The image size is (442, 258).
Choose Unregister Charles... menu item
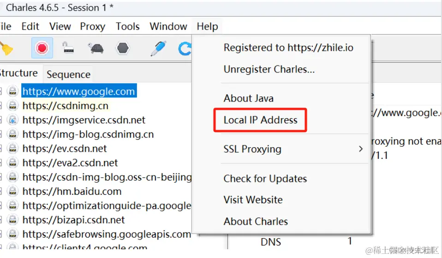click(269, 69)
